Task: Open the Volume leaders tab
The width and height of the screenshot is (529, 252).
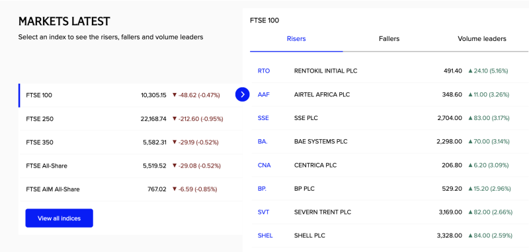Action: tap(482, 39)
